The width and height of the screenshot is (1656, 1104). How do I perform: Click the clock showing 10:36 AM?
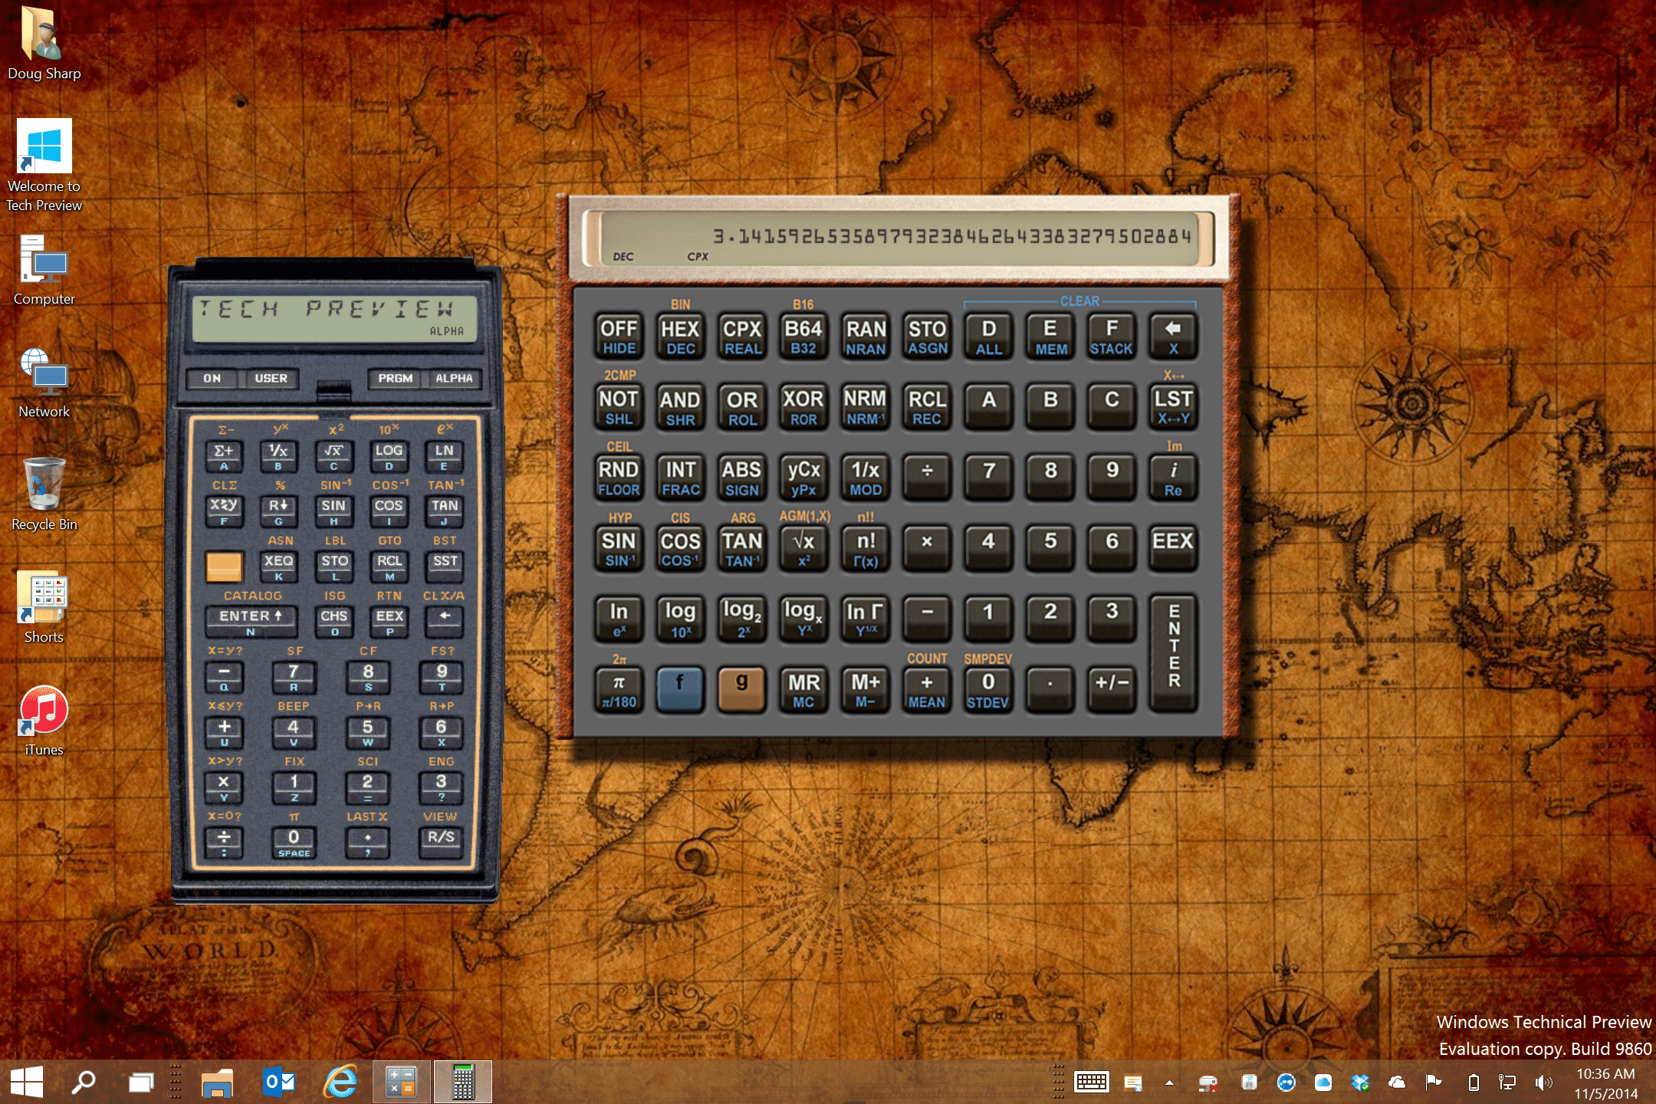1605,1074
